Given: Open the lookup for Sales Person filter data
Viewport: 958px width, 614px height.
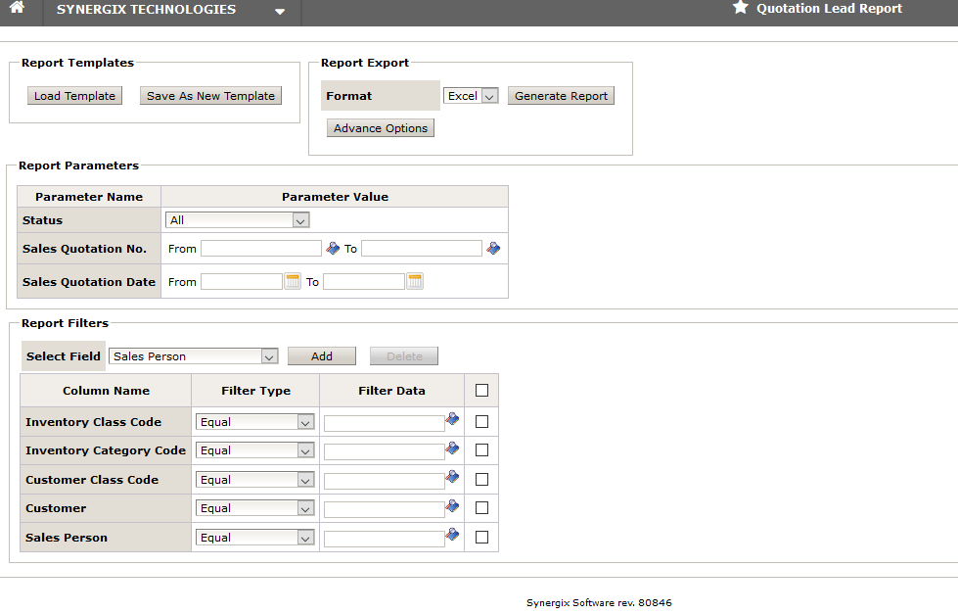Looking at the screenshot, I should click(x=452, y=535).
